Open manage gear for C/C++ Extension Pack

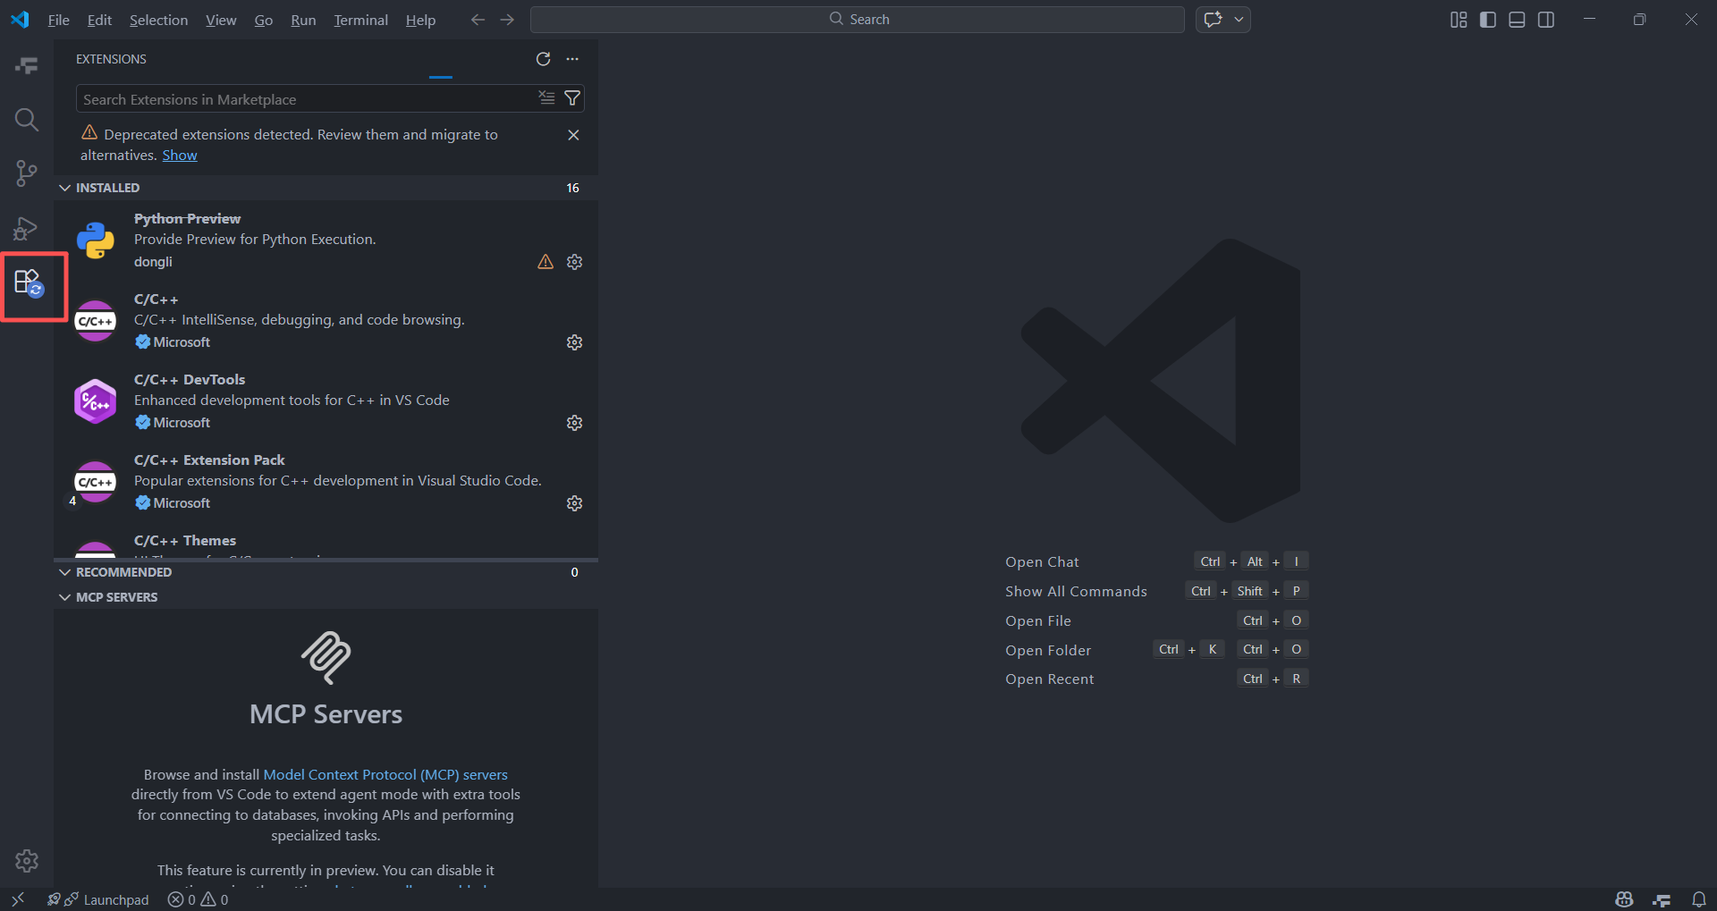(575, 503)
